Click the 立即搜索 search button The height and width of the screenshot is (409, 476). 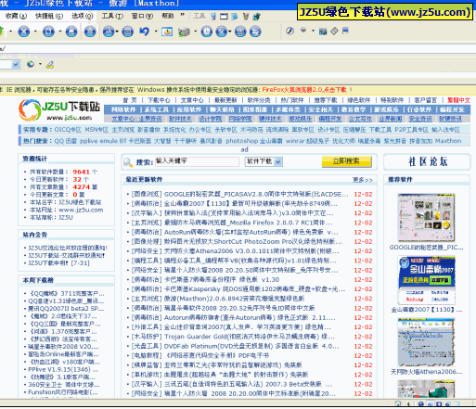346,161
